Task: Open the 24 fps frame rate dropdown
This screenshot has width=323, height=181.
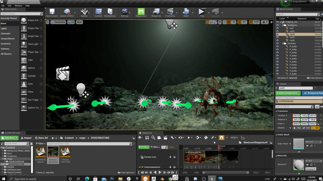Action: pyautogui.click(x=234, y=138)
